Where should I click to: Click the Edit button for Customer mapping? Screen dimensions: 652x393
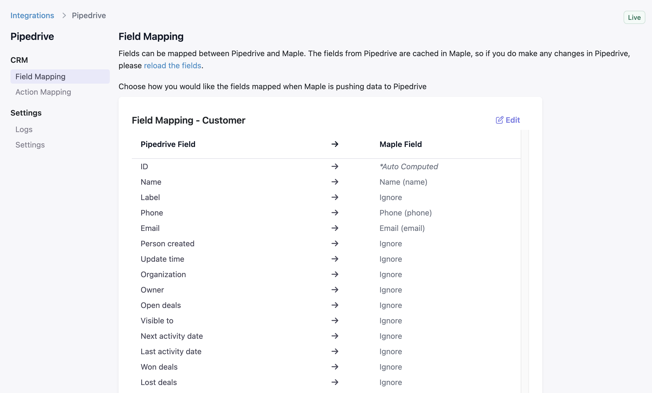pyautogui.click(x=512, y=120)
